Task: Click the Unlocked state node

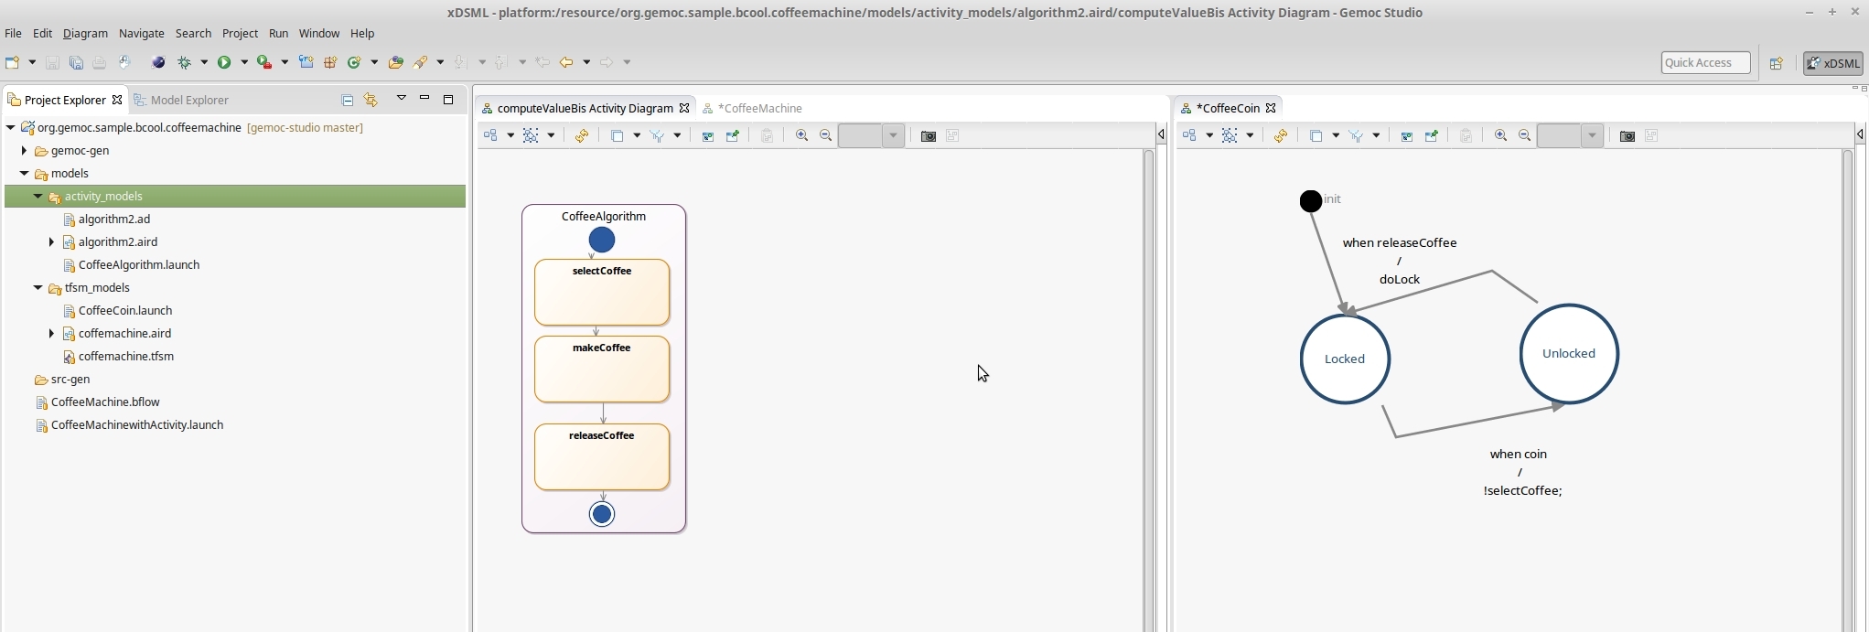Action: [1568, 354]
